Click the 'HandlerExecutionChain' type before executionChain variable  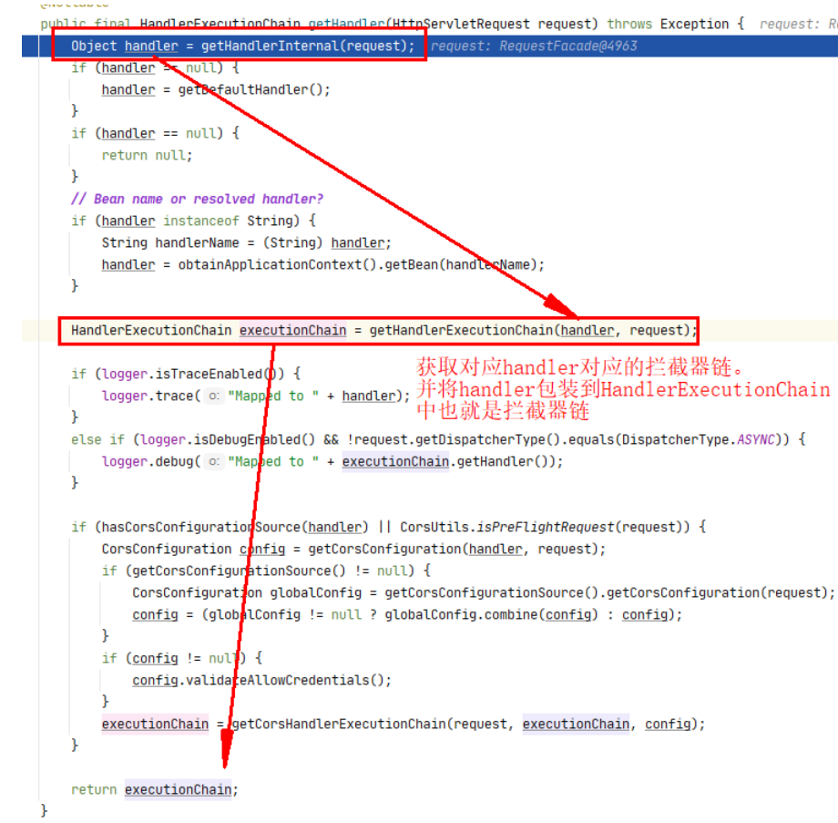(151, 331)
